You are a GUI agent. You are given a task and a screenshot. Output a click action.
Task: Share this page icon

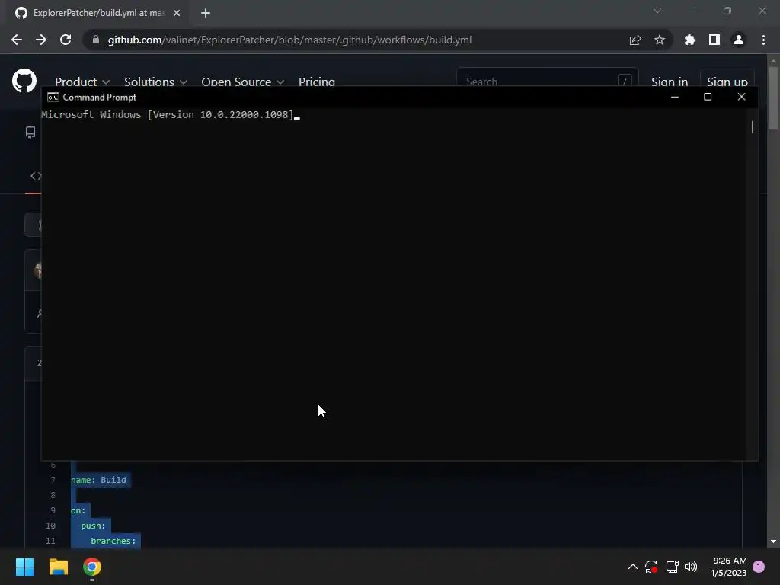[635, 40]
